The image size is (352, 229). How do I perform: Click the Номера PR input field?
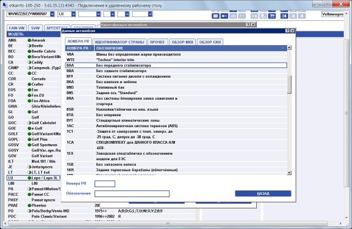coord(105,184)
